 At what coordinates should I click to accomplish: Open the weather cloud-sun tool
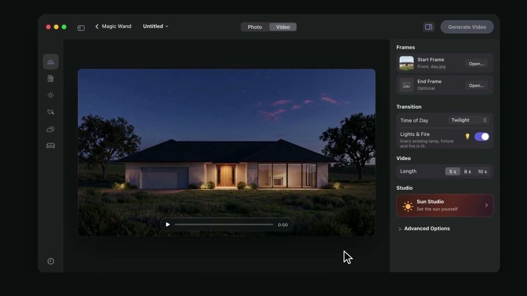click(51, 129)
